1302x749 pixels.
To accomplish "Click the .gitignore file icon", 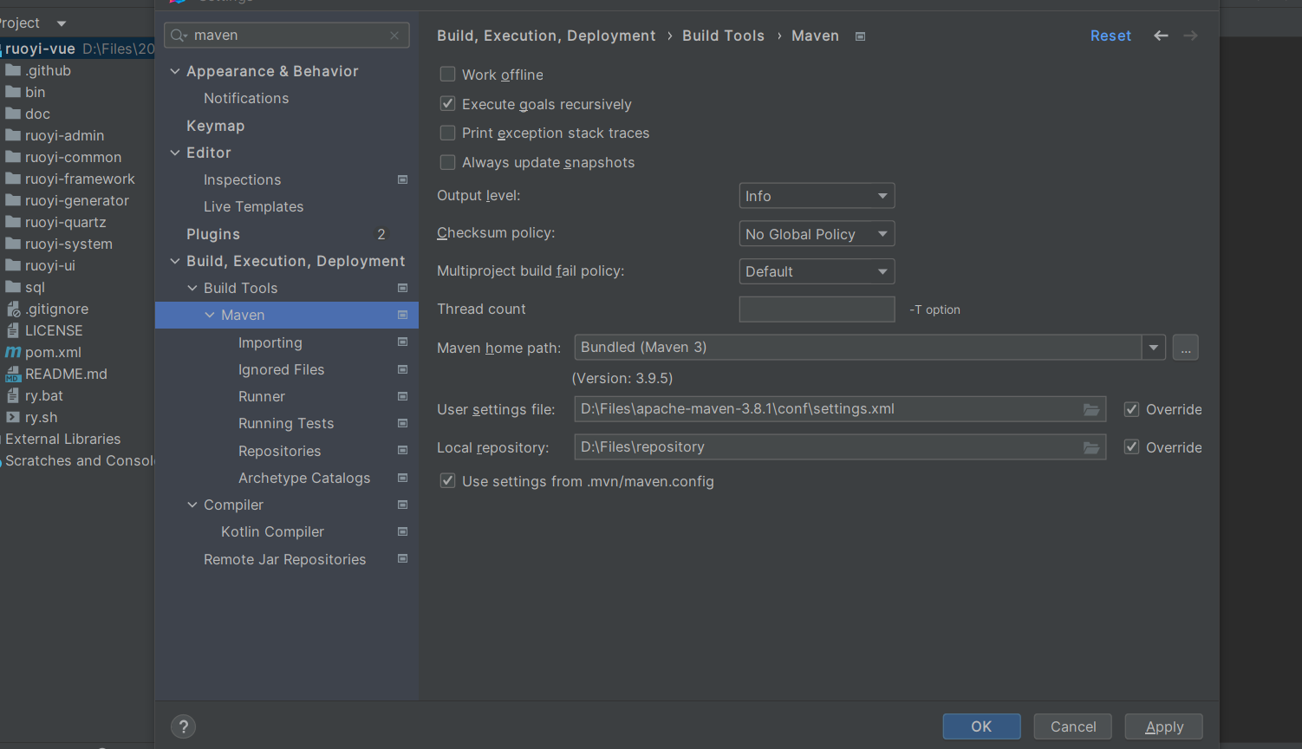I will [x=13, y=309].
